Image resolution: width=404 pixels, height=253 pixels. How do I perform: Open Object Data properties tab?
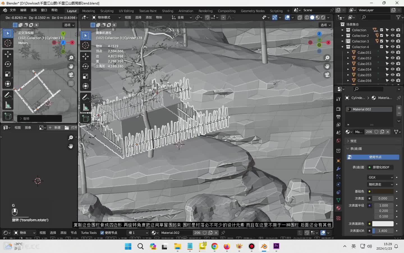338,200
